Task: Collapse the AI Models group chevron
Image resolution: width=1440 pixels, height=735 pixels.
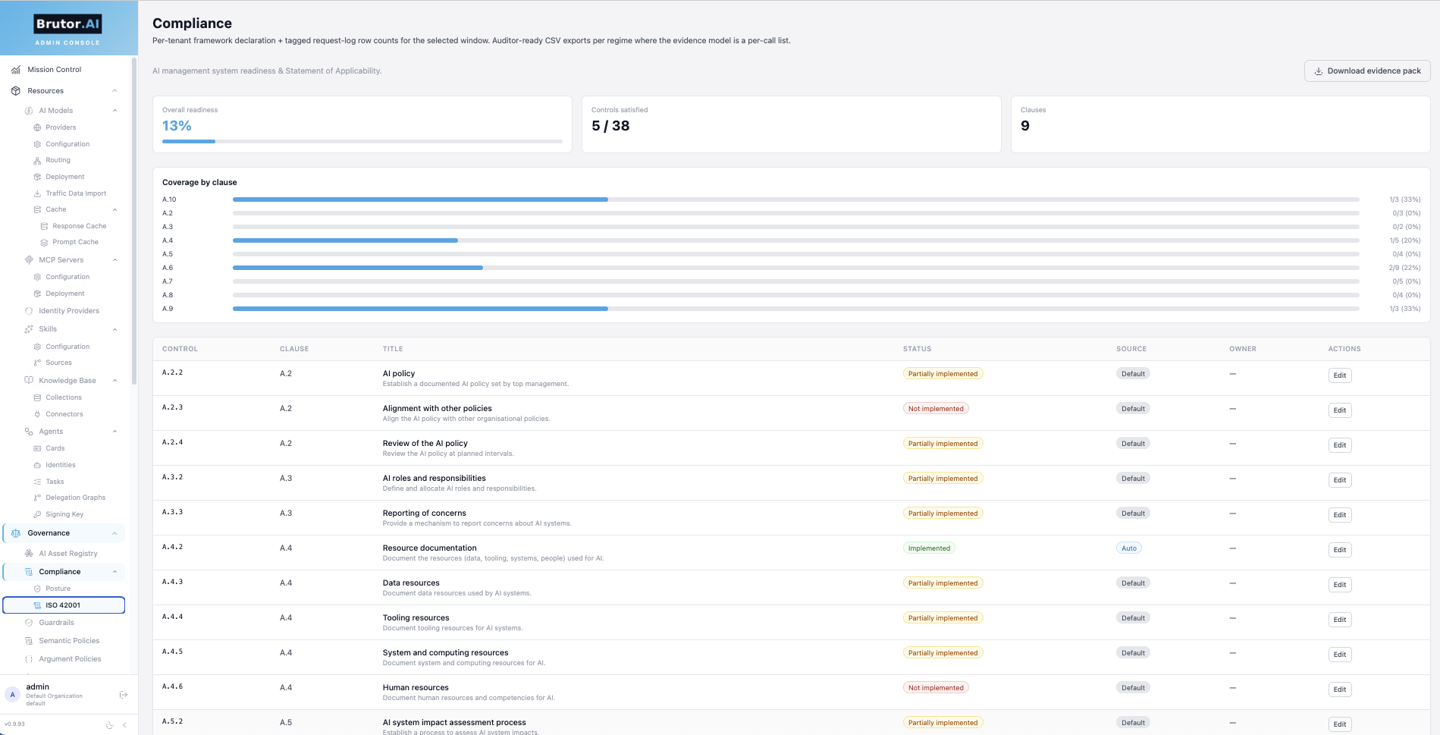Action: [115, 111]
